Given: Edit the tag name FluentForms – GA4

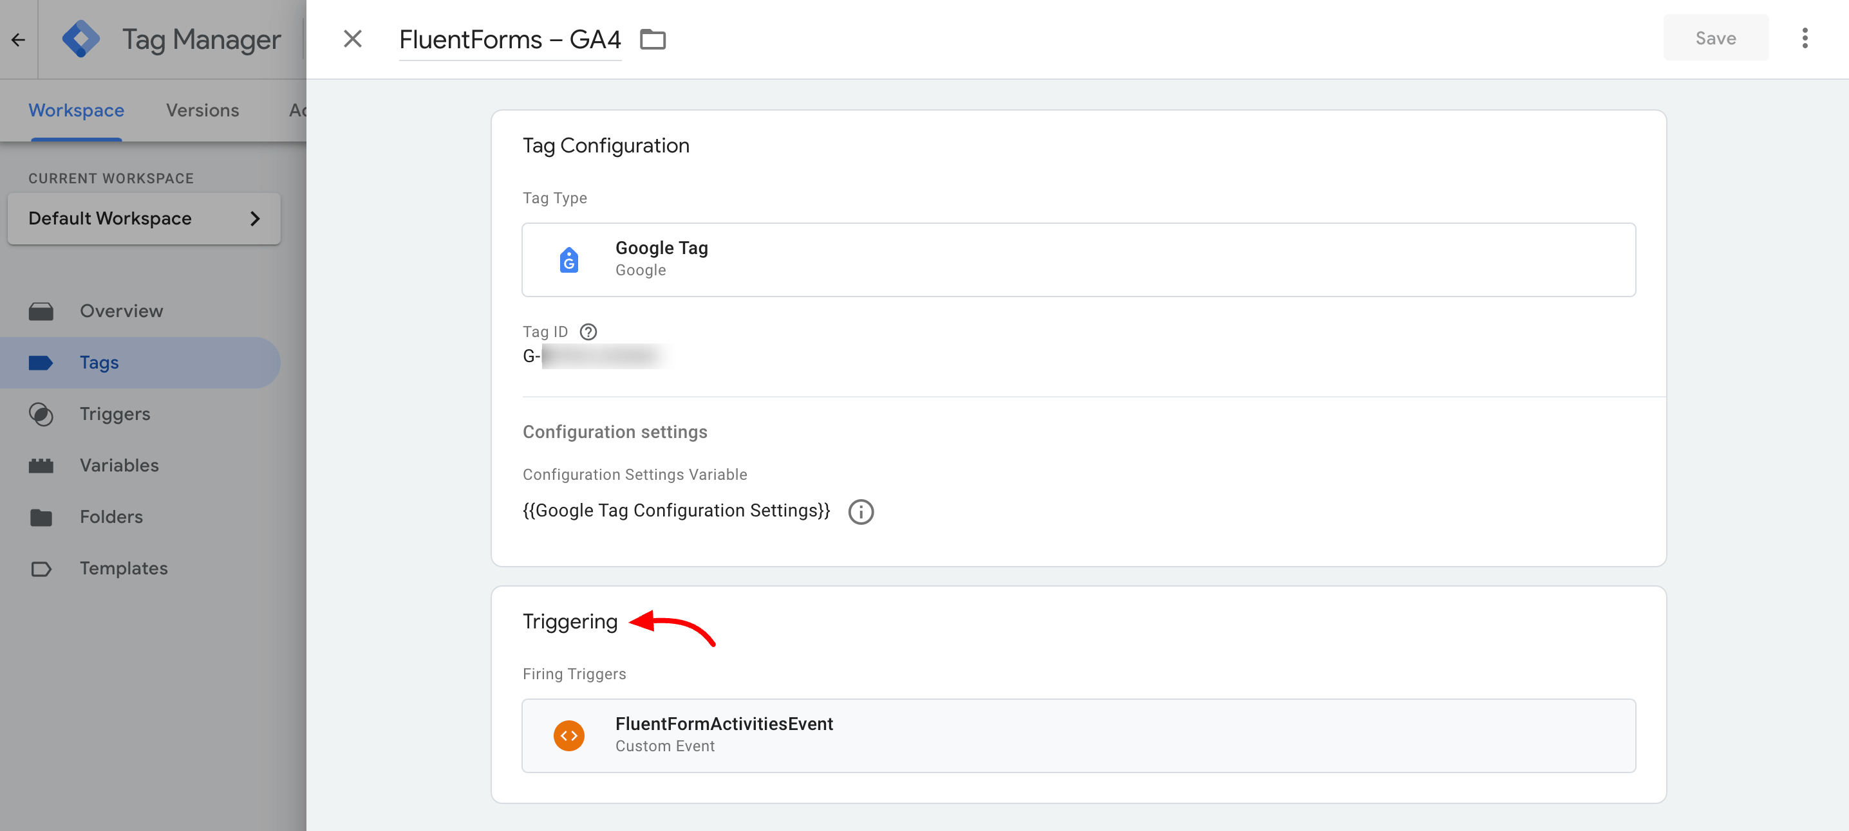Looking at the screenshot, I should click(x=509, y=39).
